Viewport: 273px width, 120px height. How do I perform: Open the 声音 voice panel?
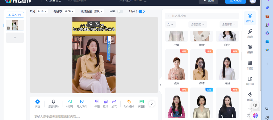coord(250,34)
